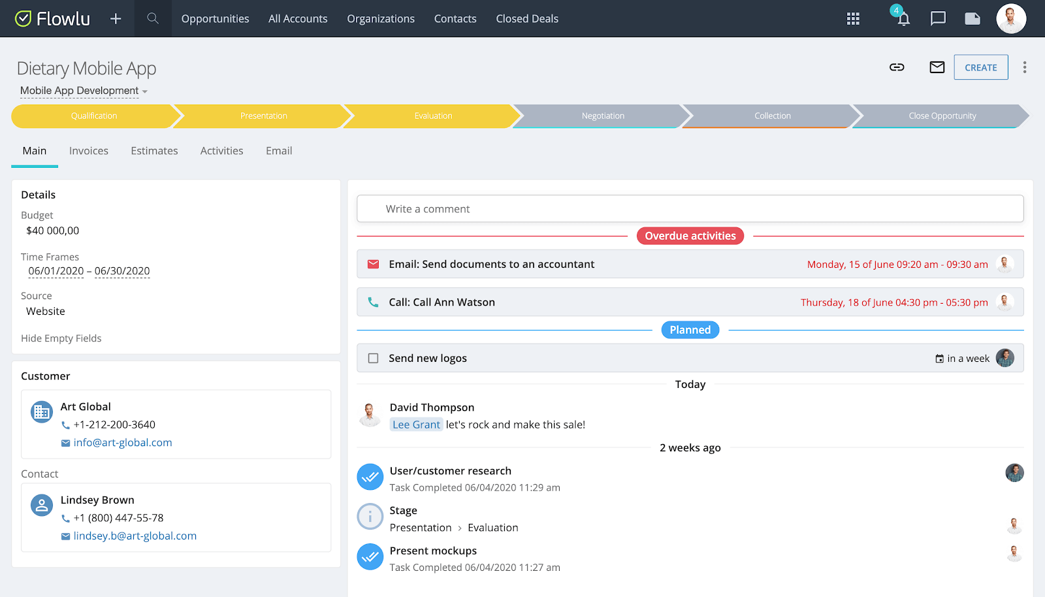Open the Closed Deals menu item
This screenshot has height=597, width=1045.
[x=527, y=19]
